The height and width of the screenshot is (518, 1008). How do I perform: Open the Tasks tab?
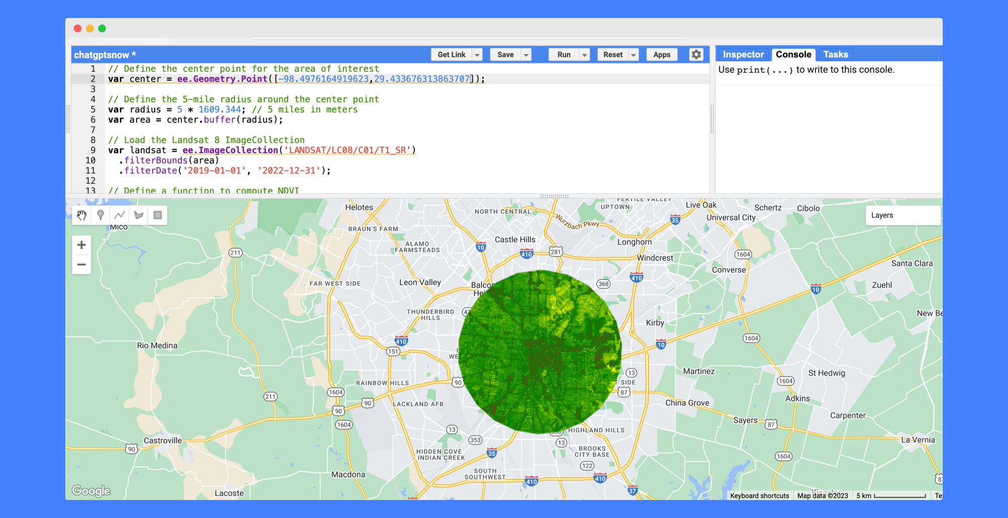835,54
